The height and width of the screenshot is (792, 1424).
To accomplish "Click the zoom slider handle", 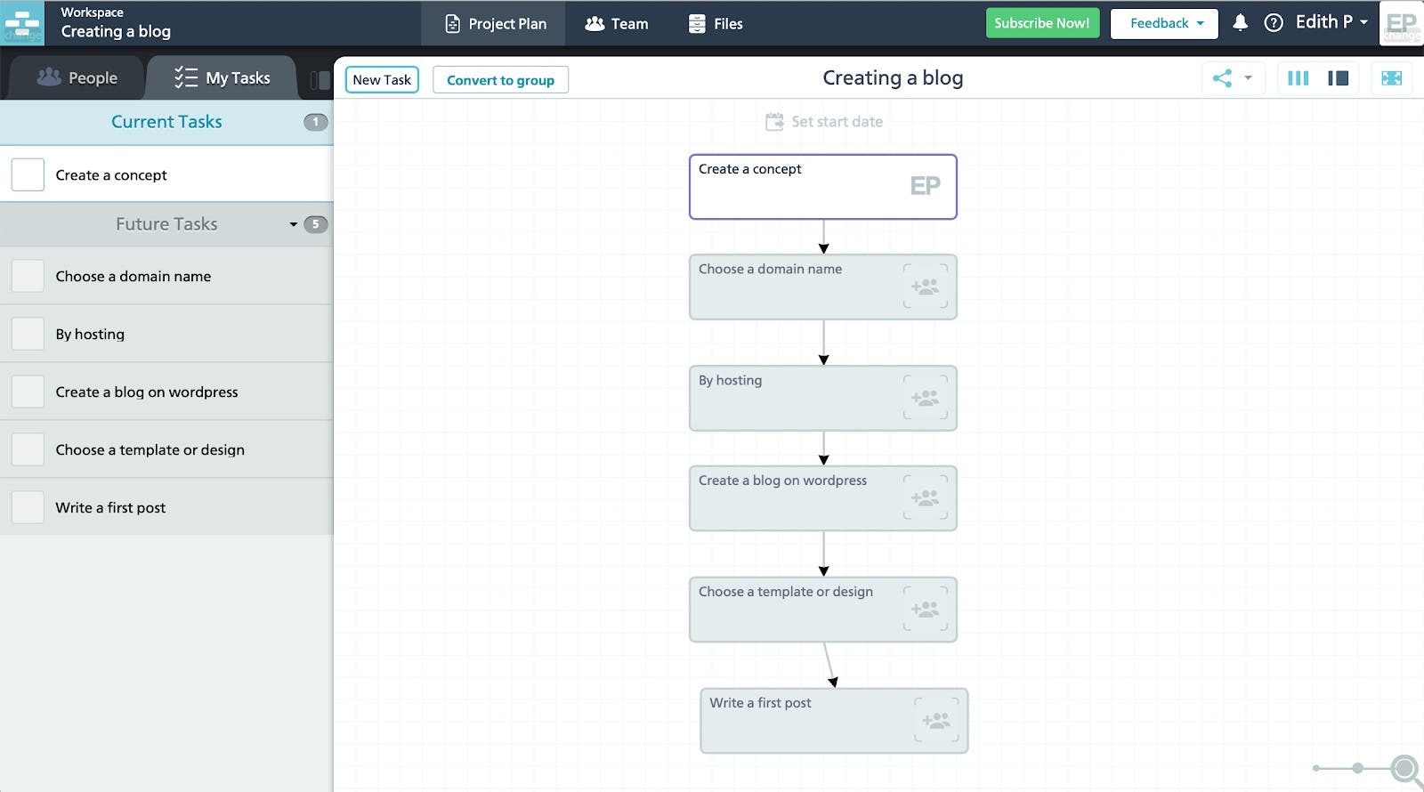I will coord(1357,768).
